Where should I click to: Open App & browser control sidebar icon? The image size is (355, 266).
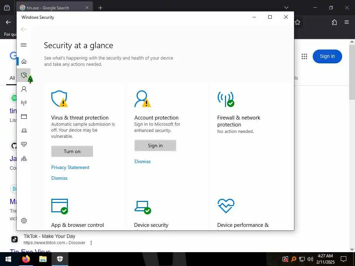click(24, 116)
